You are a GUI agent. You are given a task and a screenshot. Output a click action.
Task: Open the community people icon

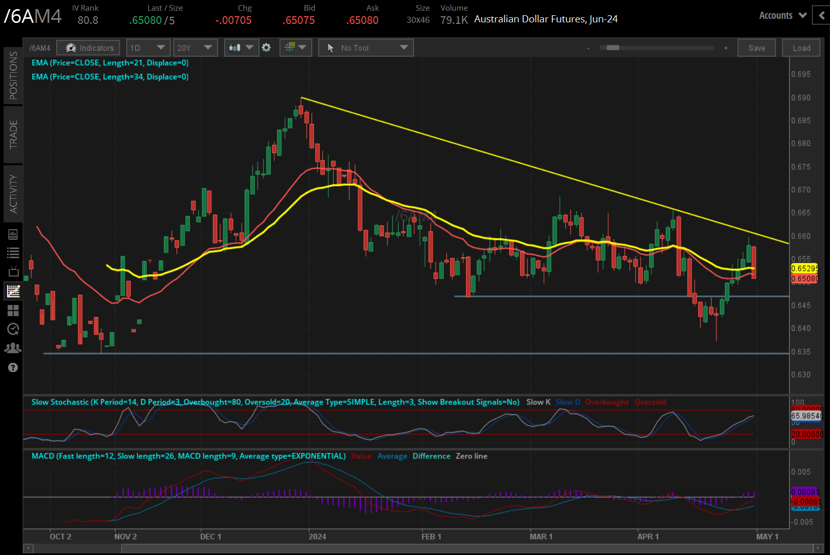pos(13,348)
